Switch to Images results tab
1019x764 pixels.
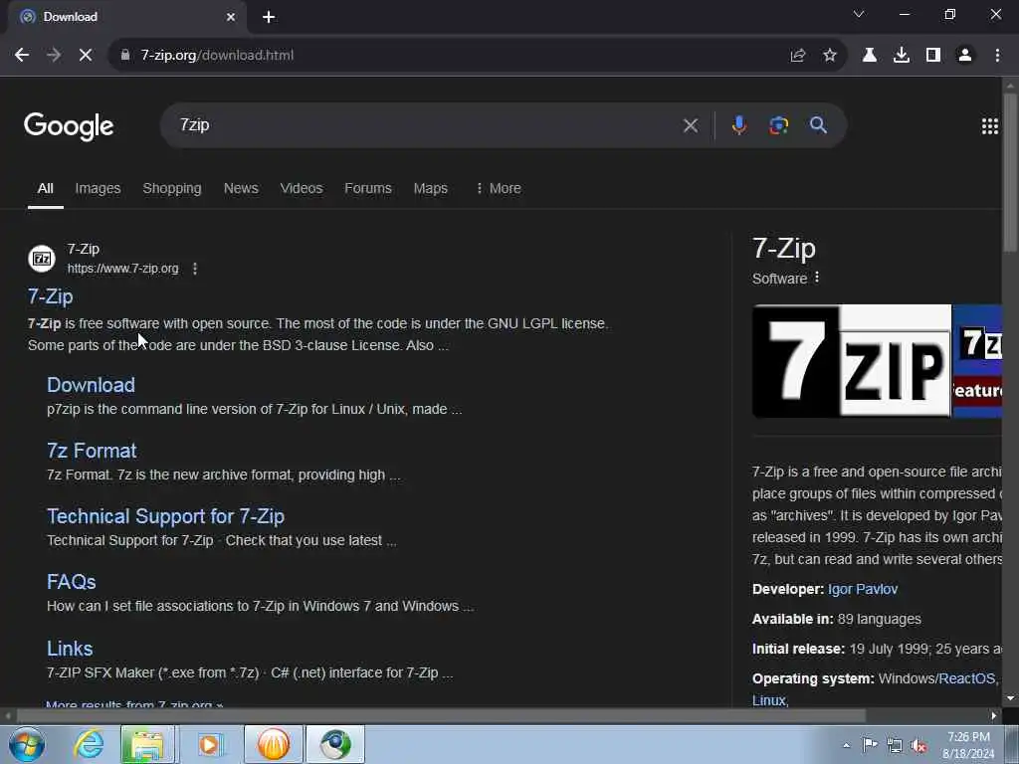(x=98, y=188)
